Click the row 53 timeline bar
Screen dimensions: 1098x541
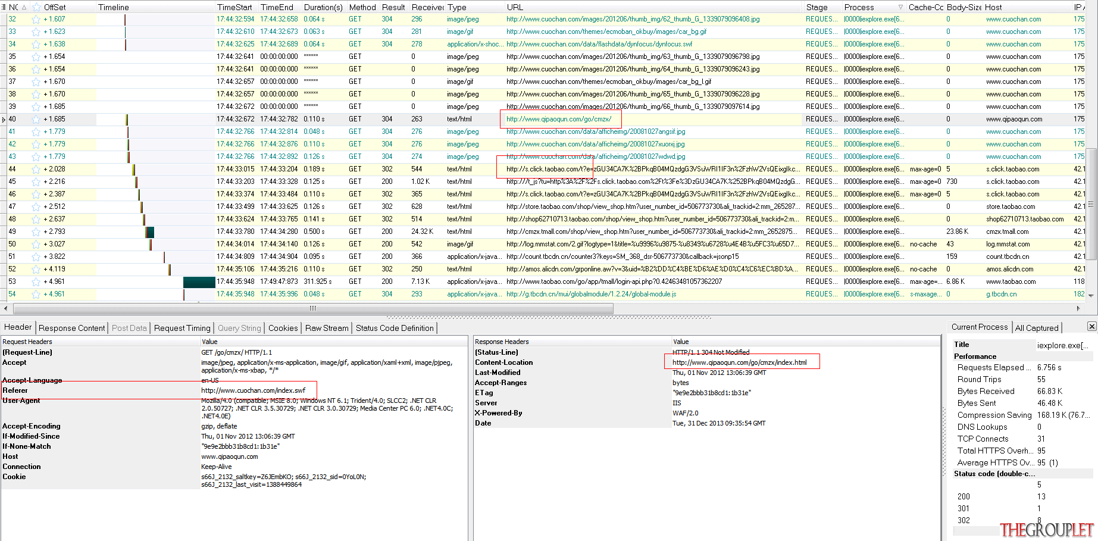[x=199, y=282]
